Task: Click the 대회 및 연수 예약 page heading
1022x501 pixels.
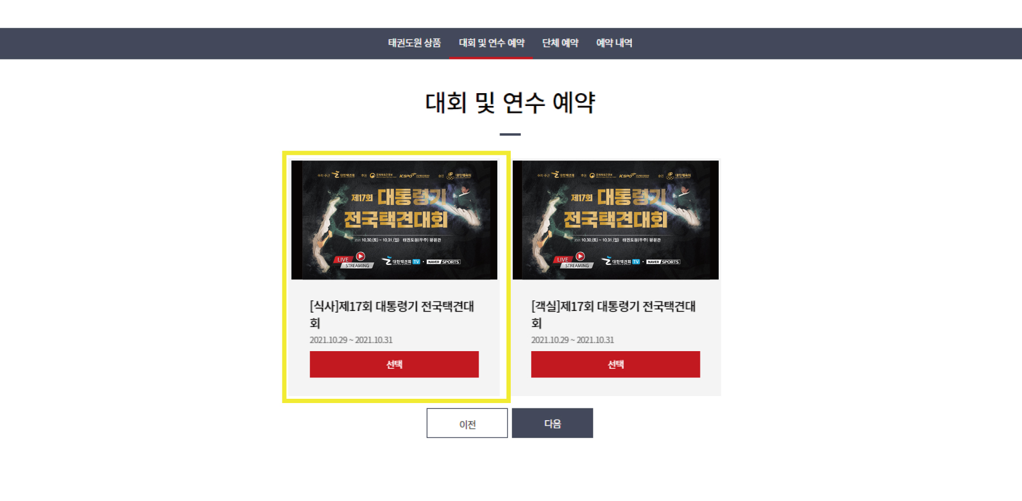Action: [x=510, y=102]
